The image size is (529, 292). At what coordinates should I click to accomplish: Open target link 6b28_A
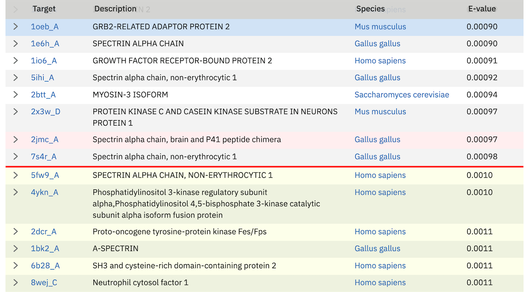click(x=45, y=266)
